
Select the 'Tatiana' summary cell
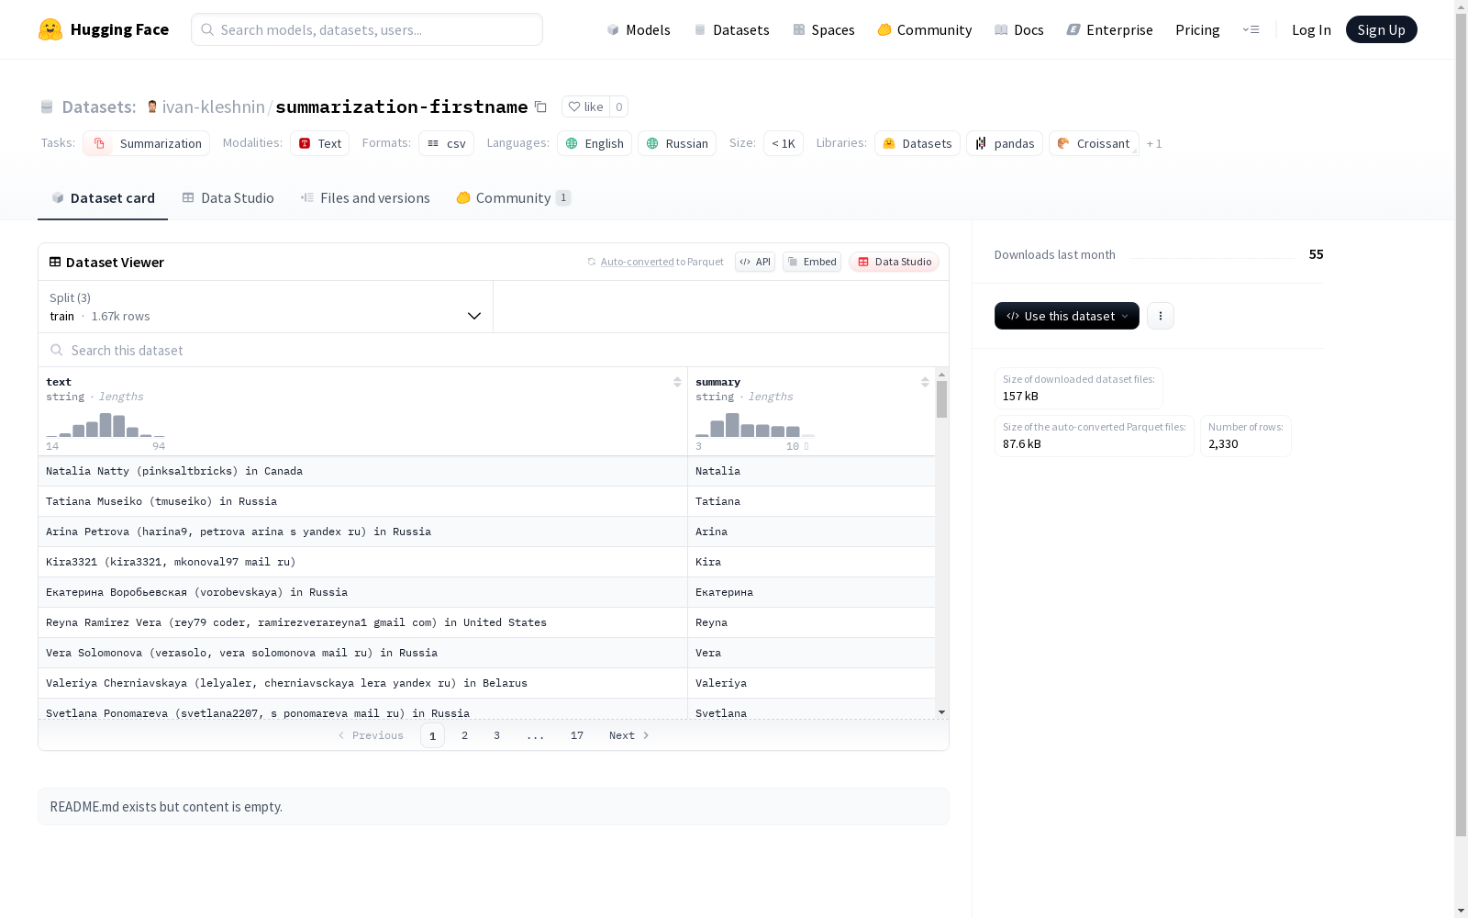811,501
